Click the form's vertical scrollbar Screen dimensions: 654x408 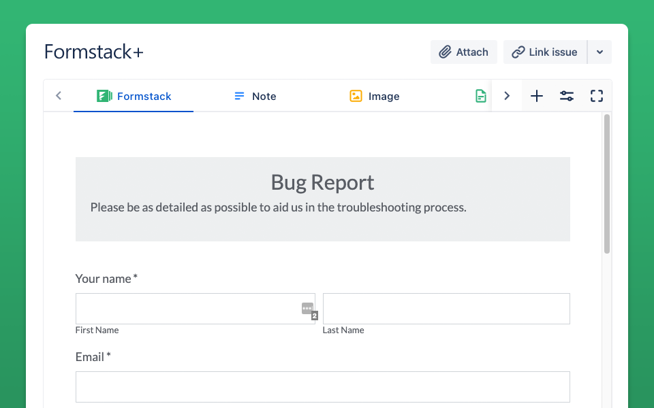pos(607,184)
